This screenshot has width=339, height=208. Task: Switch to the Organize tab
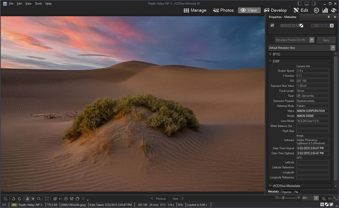(x=286, y=192)
